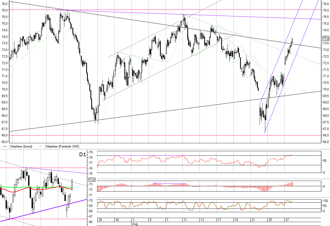The image size is (330, 226).
Task: Click the Сбербанк [Цена] legend label
Action: 21,146
